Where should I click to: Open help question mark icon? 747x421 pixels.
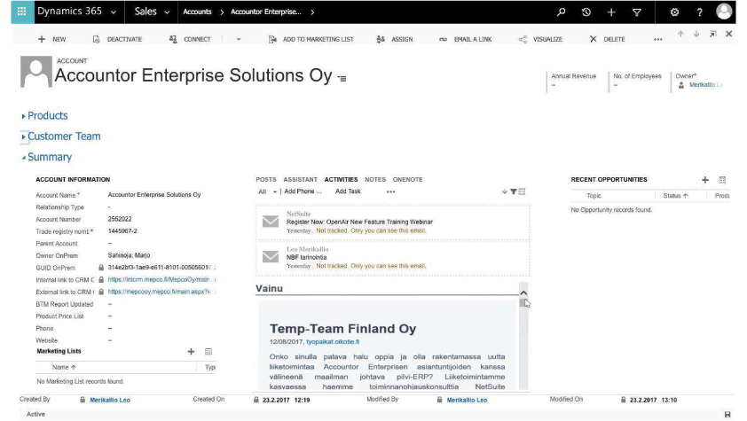699,12
